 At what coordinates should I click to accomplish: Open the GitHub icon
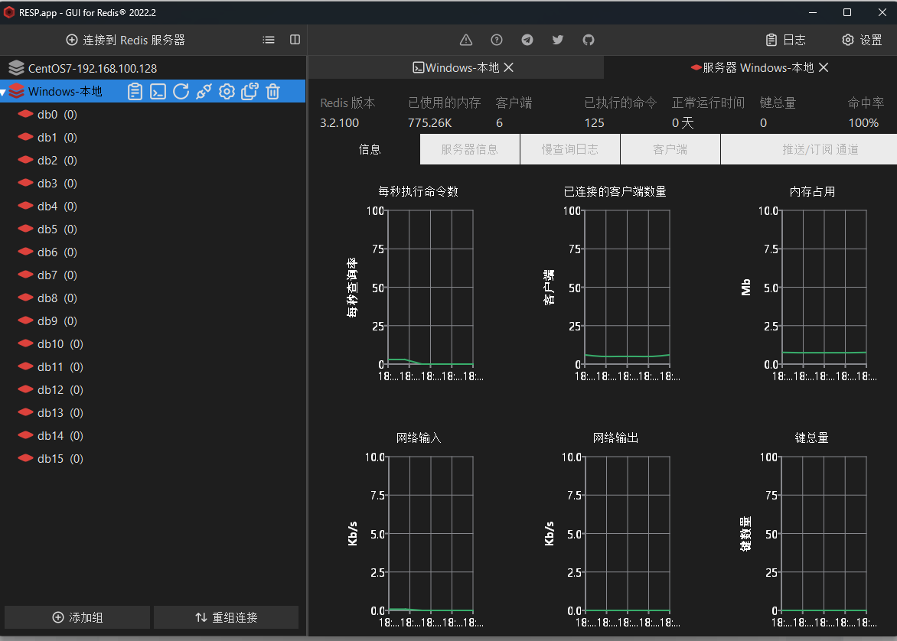tap(589, 40)
